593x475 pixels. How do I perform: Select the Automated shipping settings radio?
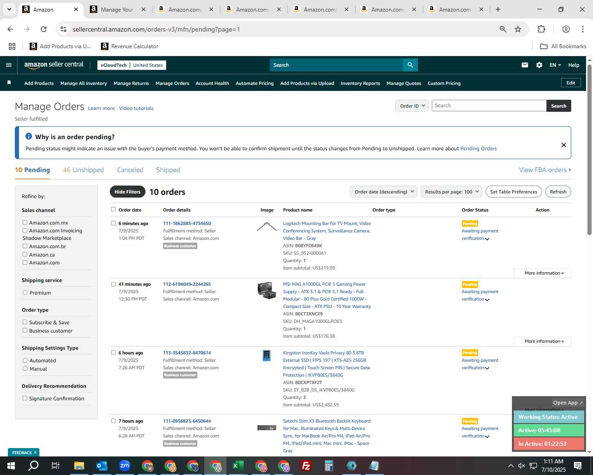pos(25,360)
